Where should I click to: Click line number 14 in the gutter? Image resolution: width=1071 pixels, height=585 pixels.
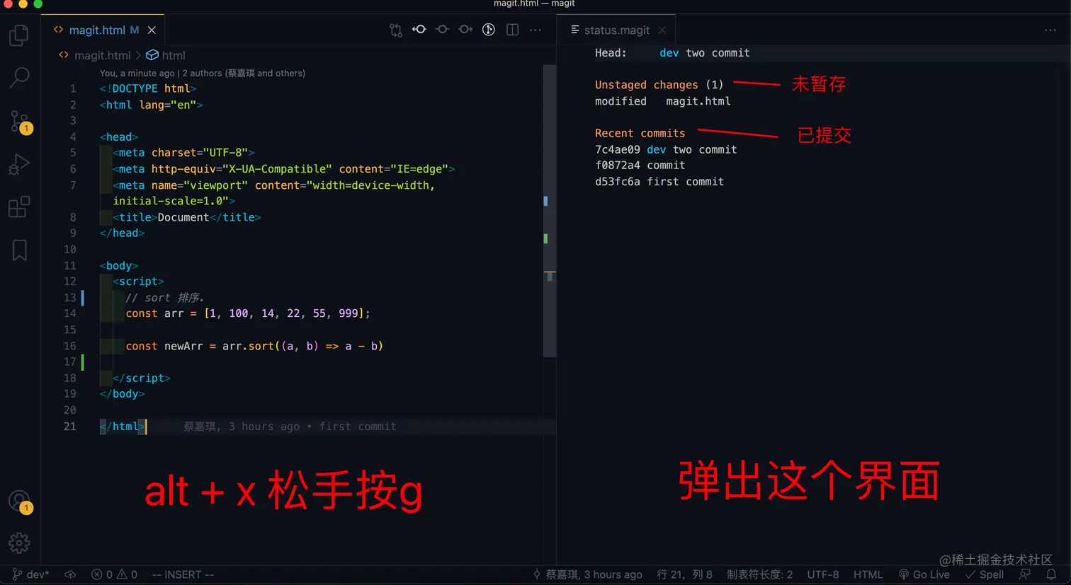[69, 313]
